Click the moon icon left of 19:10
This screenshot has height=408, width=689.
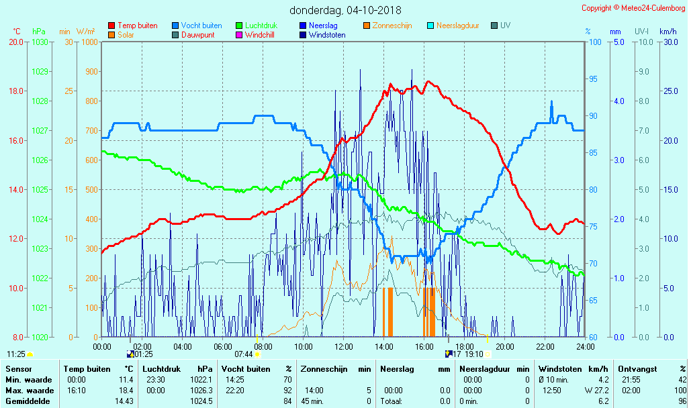click(x=449, y=354)
